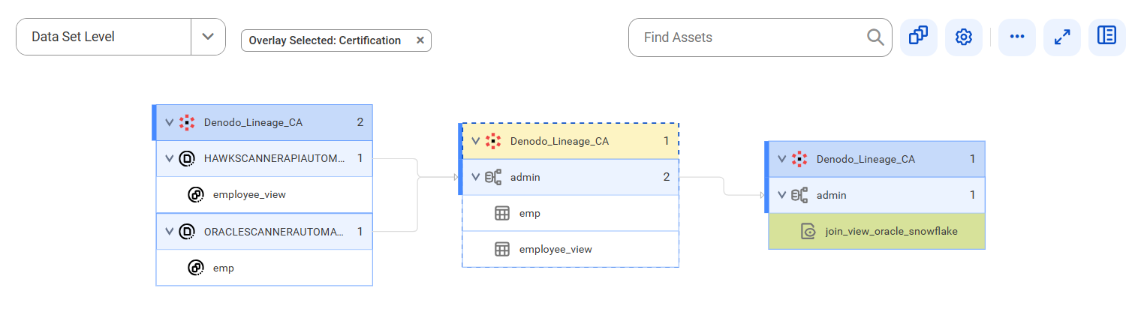Remove the Certification overlay chip

coord(420,40)
